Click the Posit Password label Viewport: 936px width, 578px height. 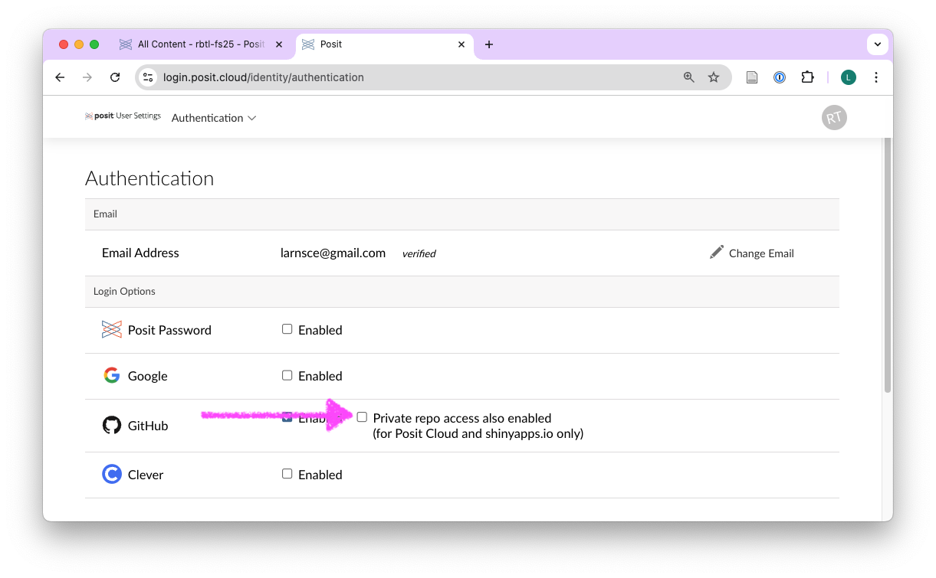coord(169,330)
